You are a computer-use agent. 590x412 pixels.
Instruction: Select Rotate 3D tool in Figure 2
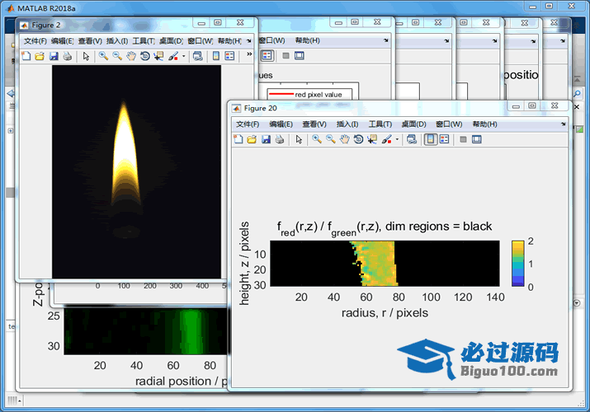145,56
